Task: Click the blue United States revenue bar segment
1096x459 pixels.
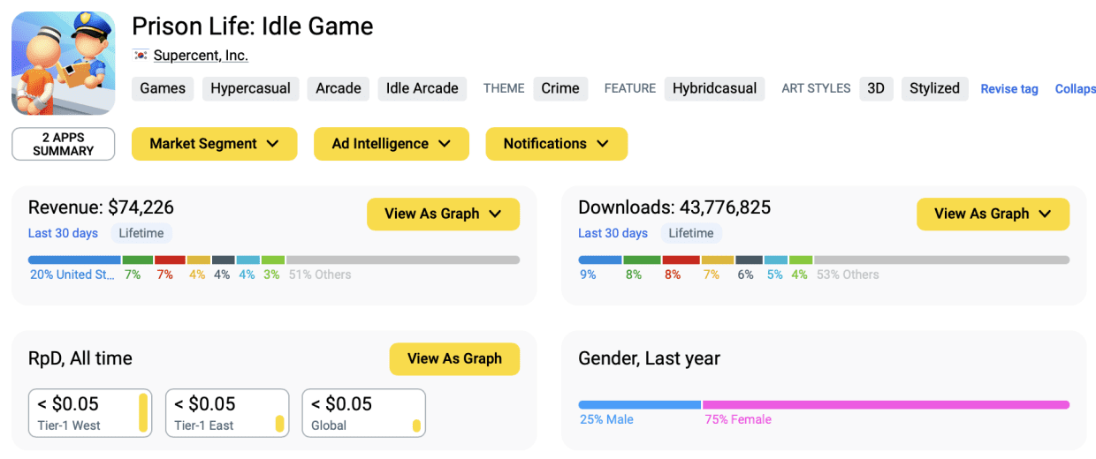Action: 74,260
